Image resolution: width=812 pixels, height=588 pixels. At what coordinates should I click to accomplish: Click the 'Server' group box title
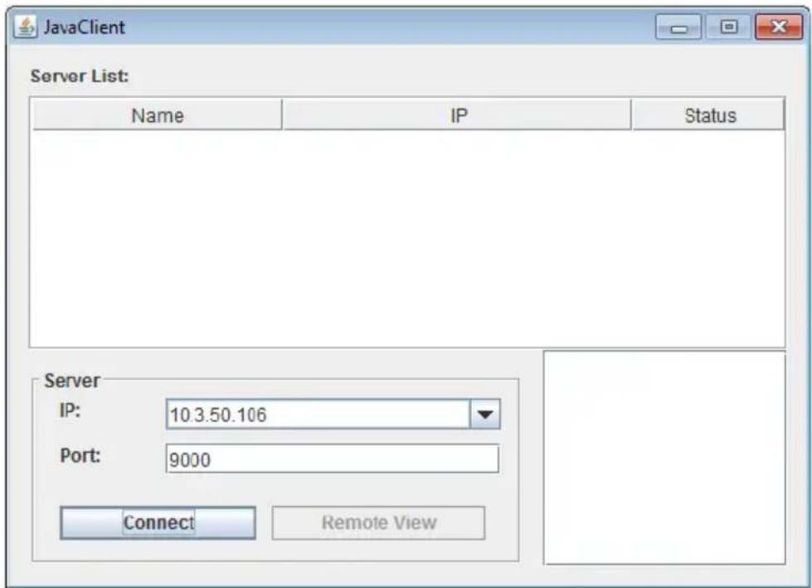pyautogui.click(x=71, y=381)
